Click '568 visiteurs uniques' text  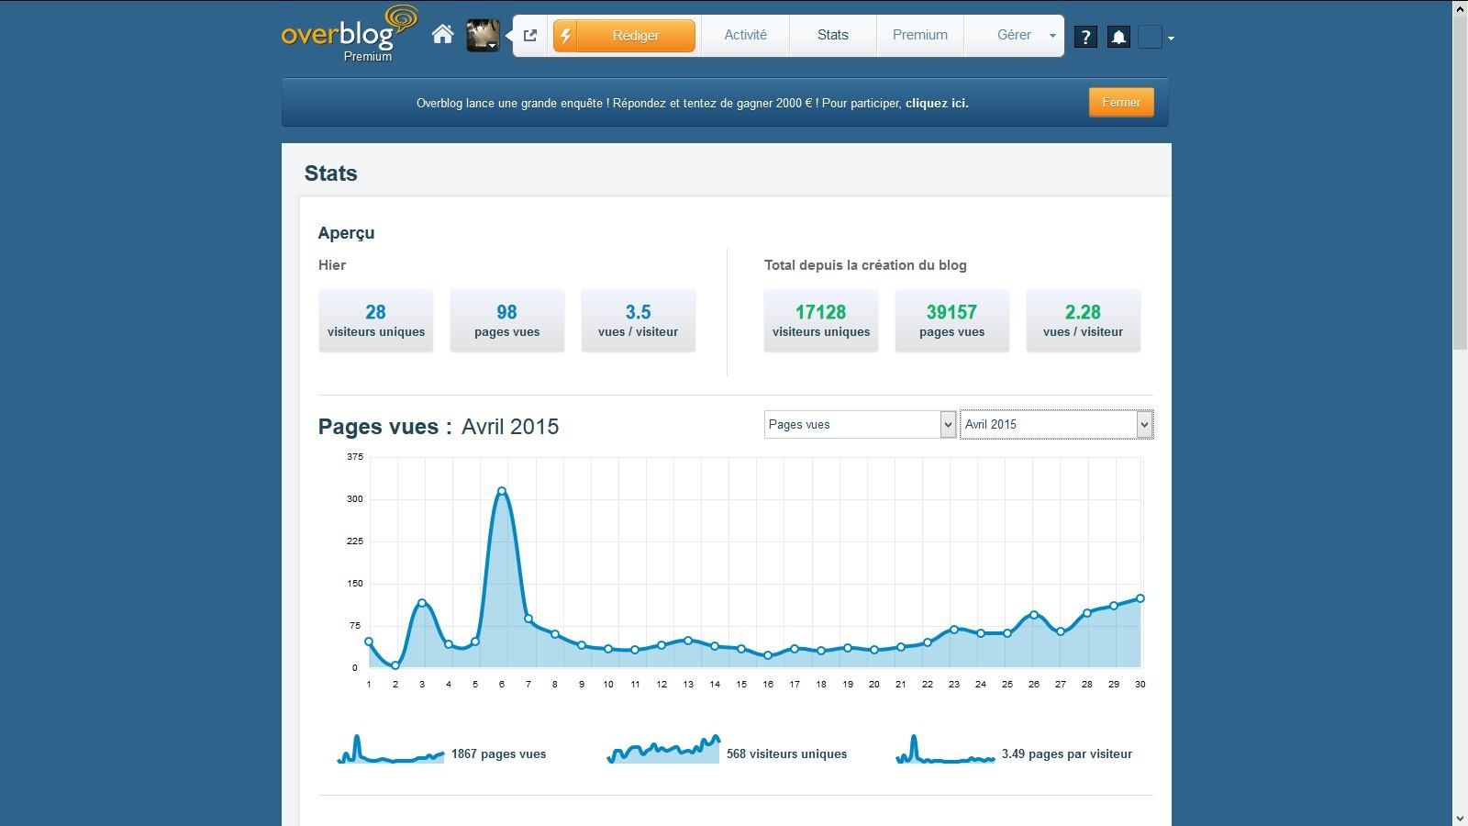[x=786, y=754]
